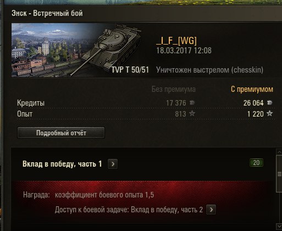Click experience star icon without premium
Viewport: 282px width, 231px height.
[192, 114]
